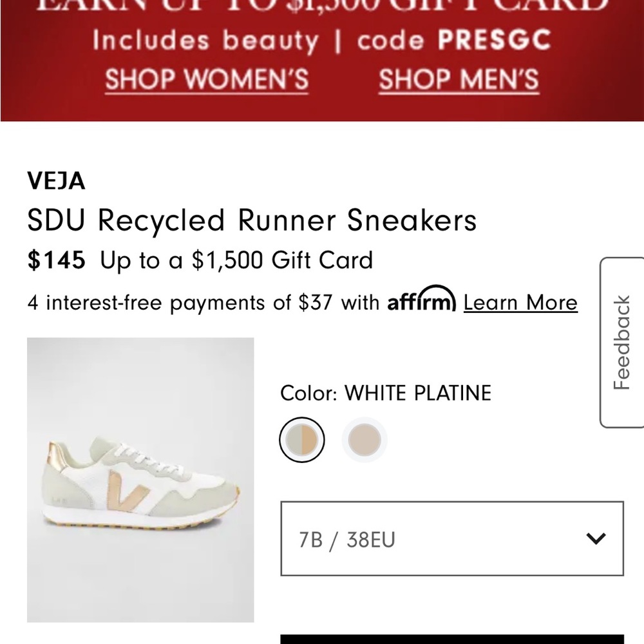The width and height of the screenshot is (644, 644).
Task: Click the VEJA brand name
Action: pos(55,181)
